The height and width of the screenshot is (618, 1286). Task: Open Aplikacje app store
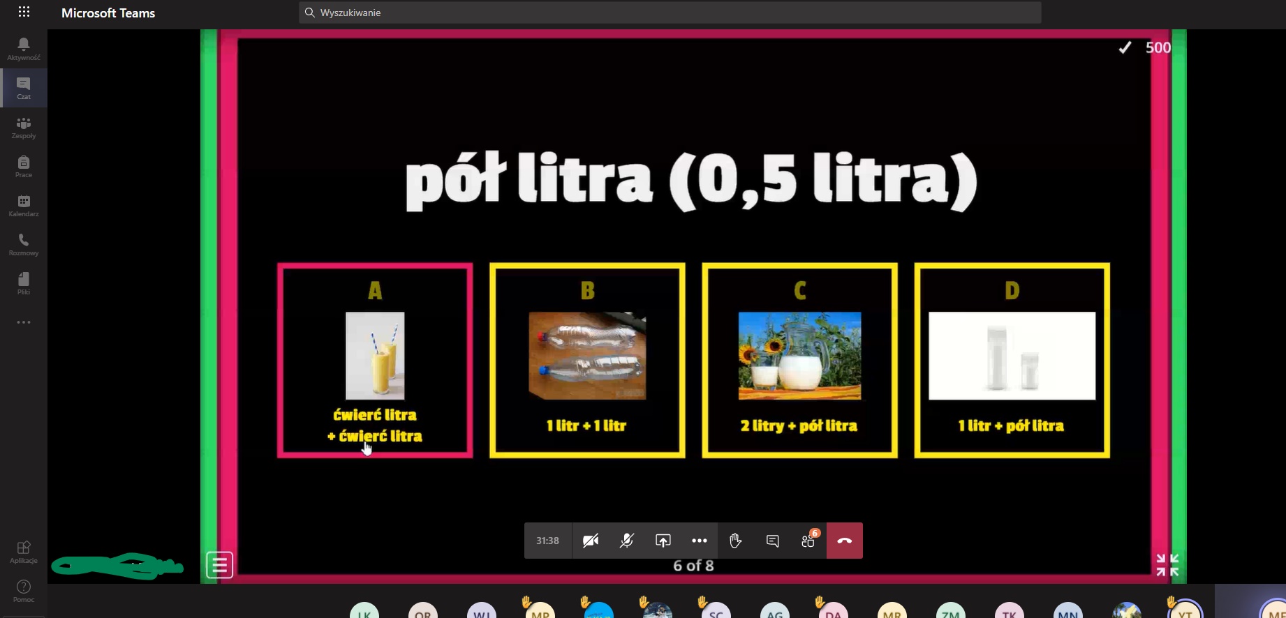click(24, 552)
